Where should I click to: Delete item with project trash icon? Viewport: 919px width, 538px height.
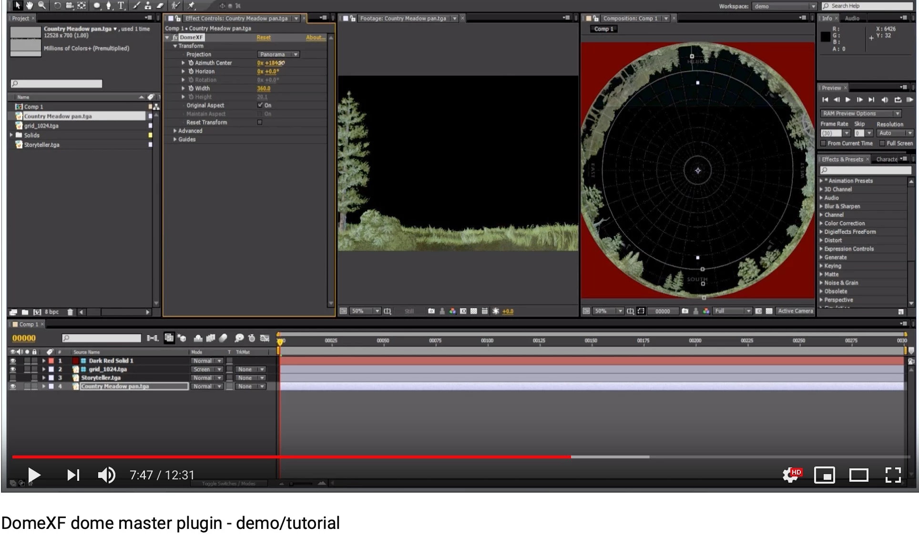(x=70, y=312)
